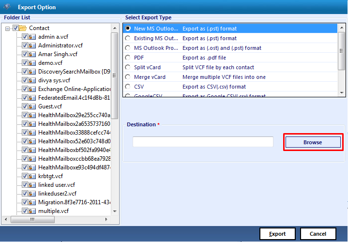
Task: Click the Export button
Action: (277, 234)
